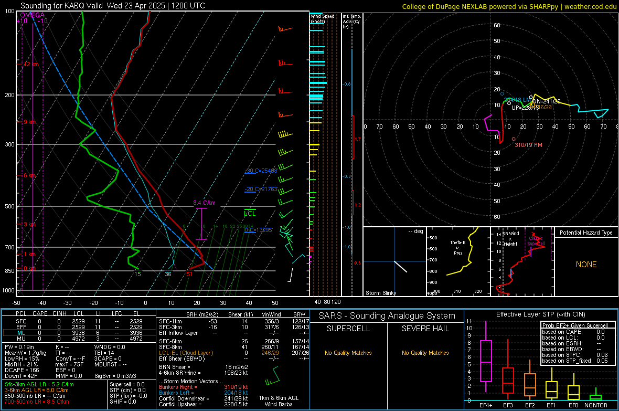Click the cyan wetbulb value 36

coord(168,275)
